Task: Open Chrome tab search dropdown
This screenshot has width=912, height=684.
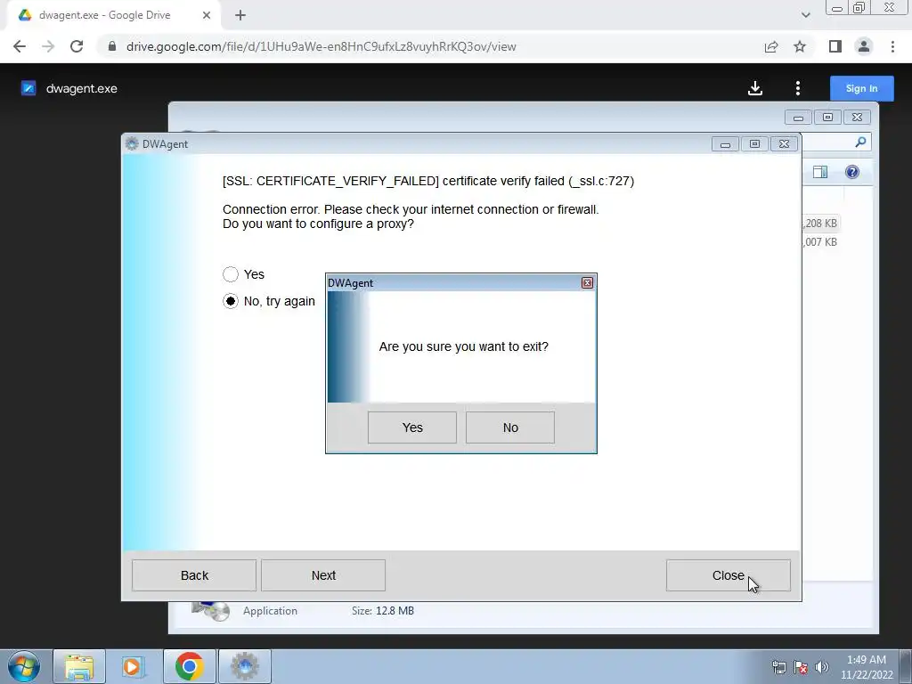Action: 805,15
